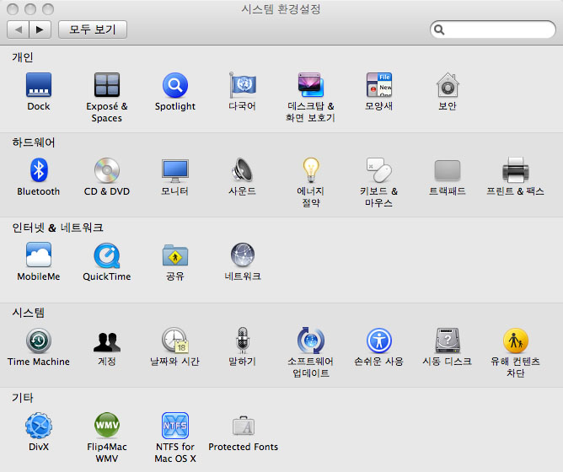Image resolution: width=563 pixels, height=472 pixels.
Task: Open 시동 디스크 (Startup Disk) pane
Action: (x=447, y=341)
